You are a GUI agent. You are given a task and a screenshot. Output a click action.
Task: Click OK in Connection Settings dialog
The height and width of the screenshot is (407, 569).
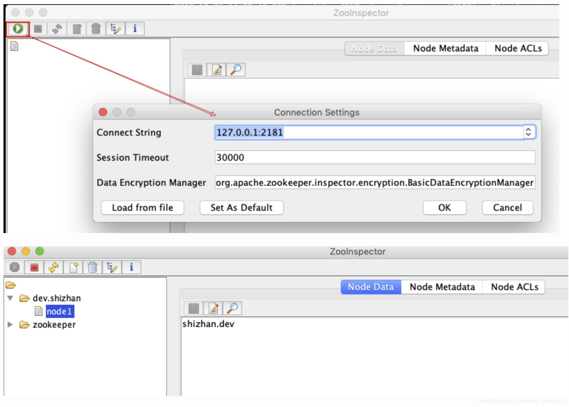tap(444, 208)
